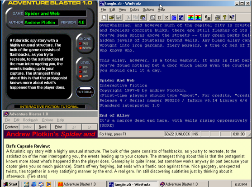Open the Help menu in WinFrotz
Viewport: 252px width, 187px height.
coord(161,10)
